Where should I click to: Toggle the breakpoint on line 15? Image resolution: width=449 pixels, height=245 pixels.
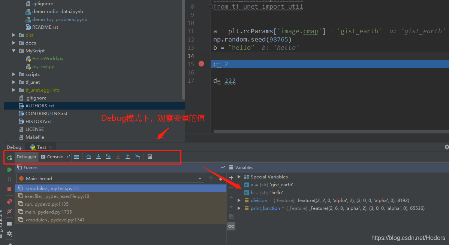[201, 64]
